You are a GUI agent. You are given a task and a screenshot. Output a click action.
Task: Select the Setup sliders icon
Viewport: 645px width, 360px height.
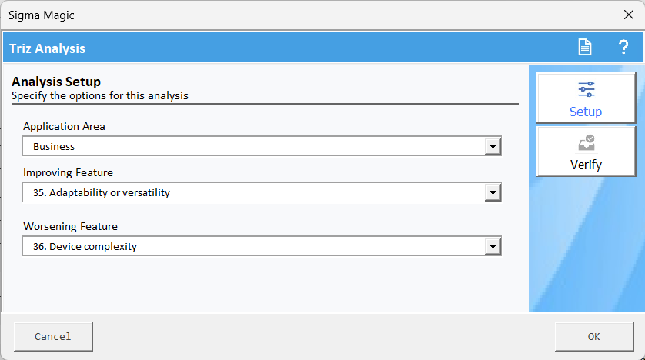[x=587, y=89]
